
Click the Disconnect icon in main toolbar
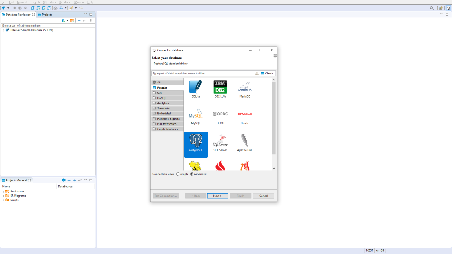pyautogui.click(x=26, y=8)
